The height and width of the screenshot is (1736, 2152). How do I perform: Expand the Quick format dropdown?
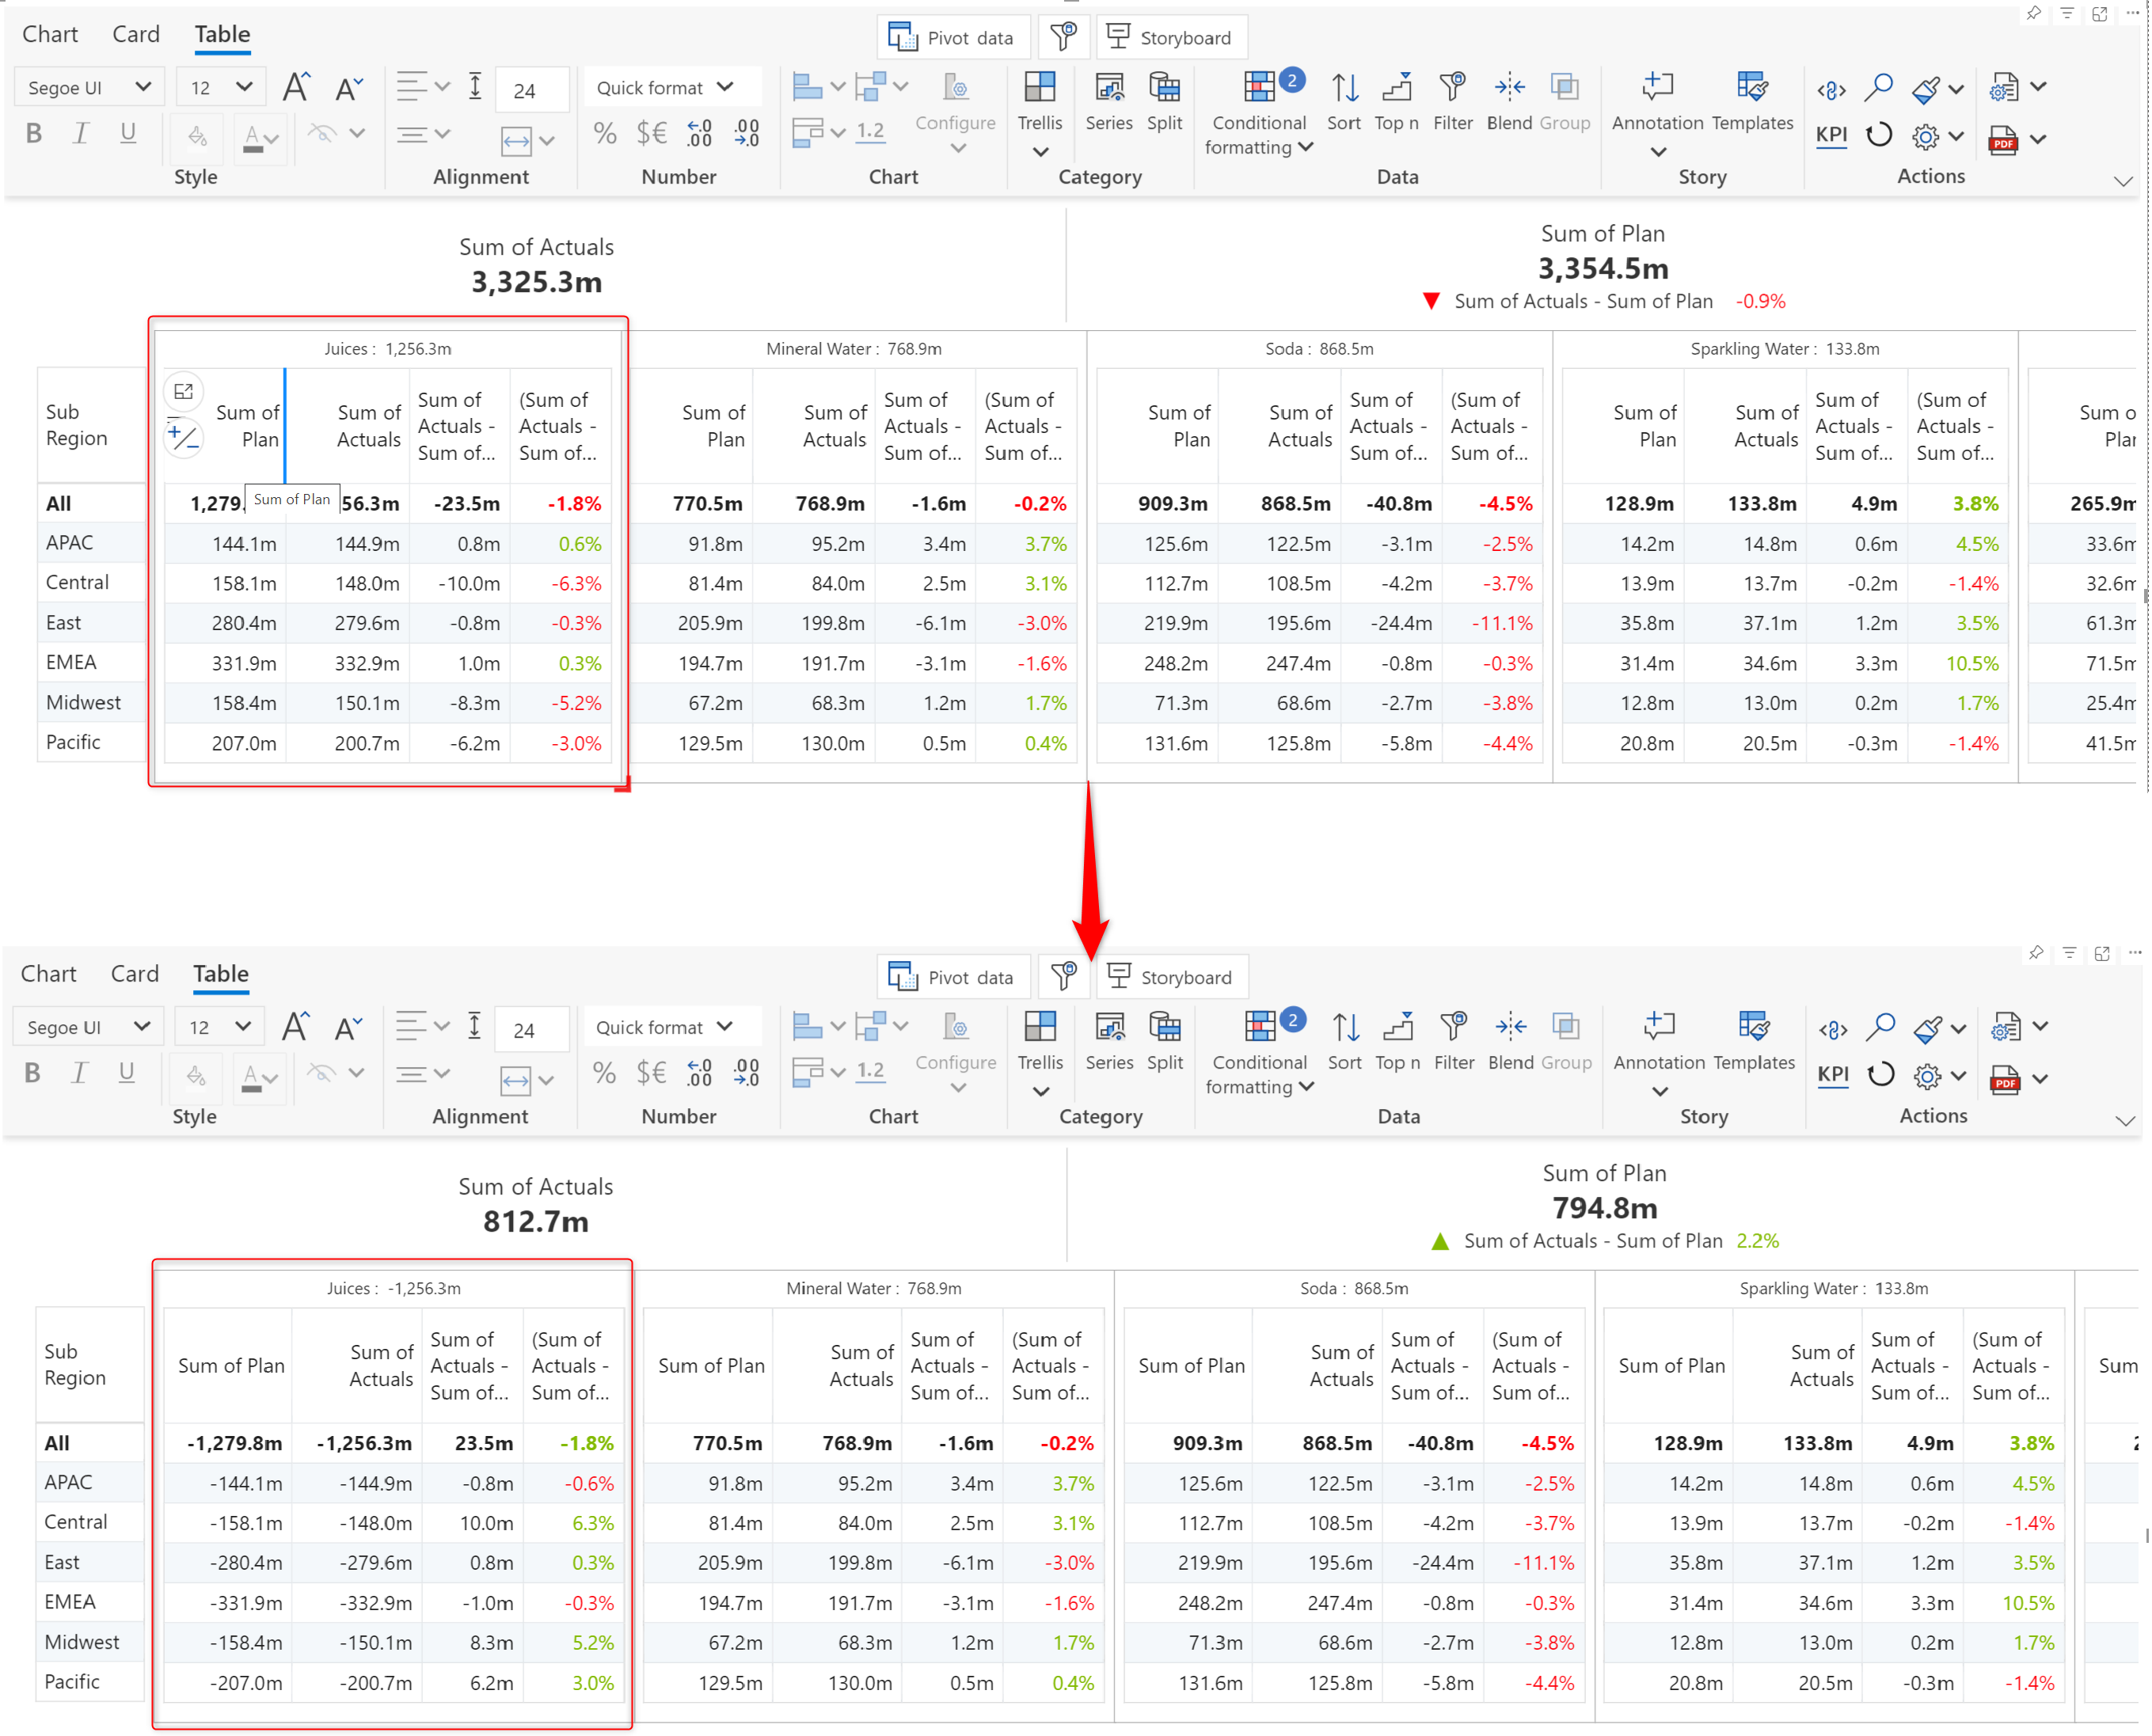coord(666,87)
